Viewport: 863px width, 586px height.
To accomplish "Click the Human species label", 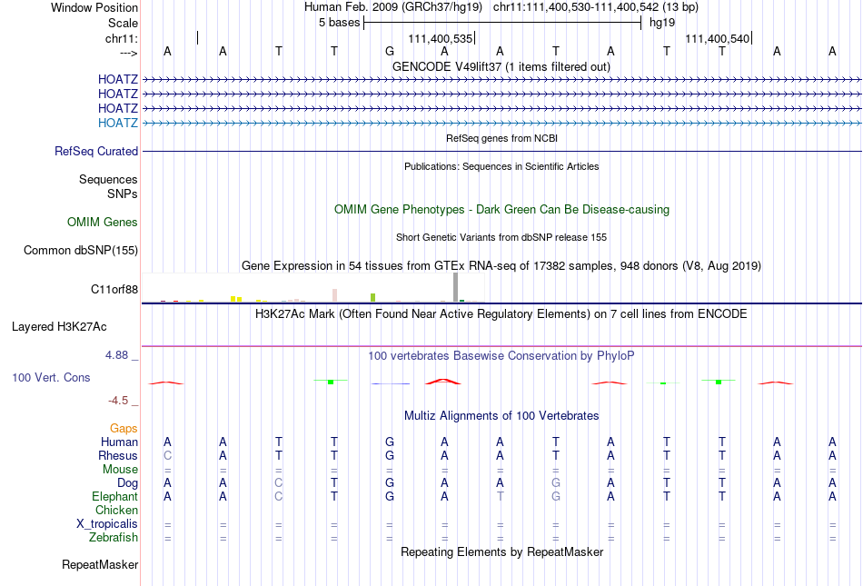I will (x=119, y=442).
